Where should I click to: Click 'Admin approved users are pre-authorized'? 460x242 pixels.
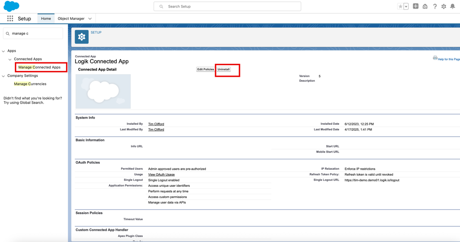coord(177,169)
